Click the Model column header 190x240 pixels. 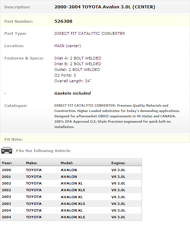coord(67,163)
